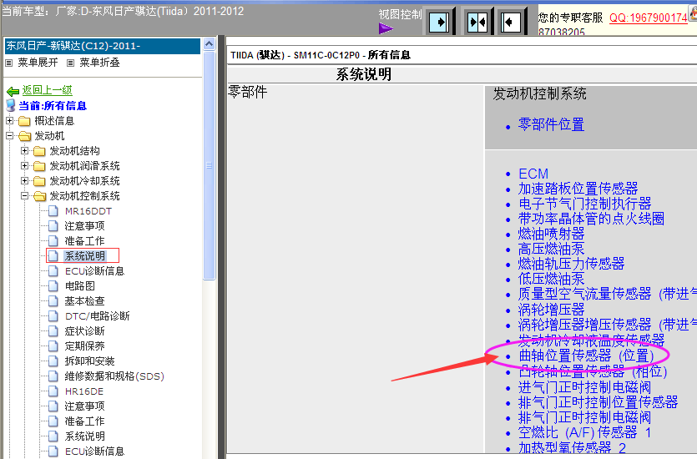Open the 高压燃油泵 link
Viewport: 697px width, 459px height.
[551, 249]
